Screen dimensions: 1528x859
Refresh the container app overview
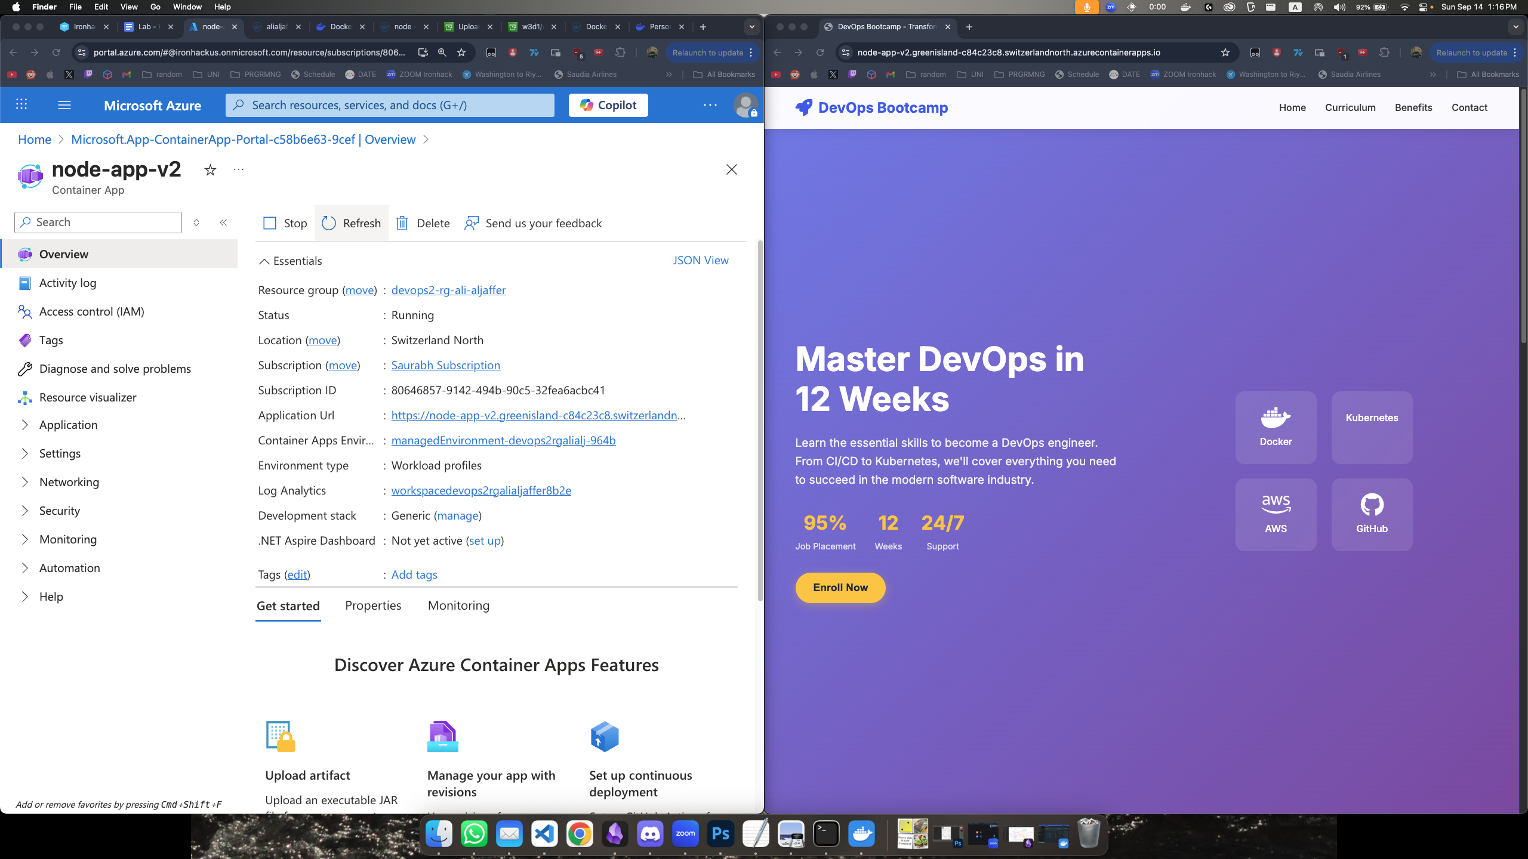(352, 223)
